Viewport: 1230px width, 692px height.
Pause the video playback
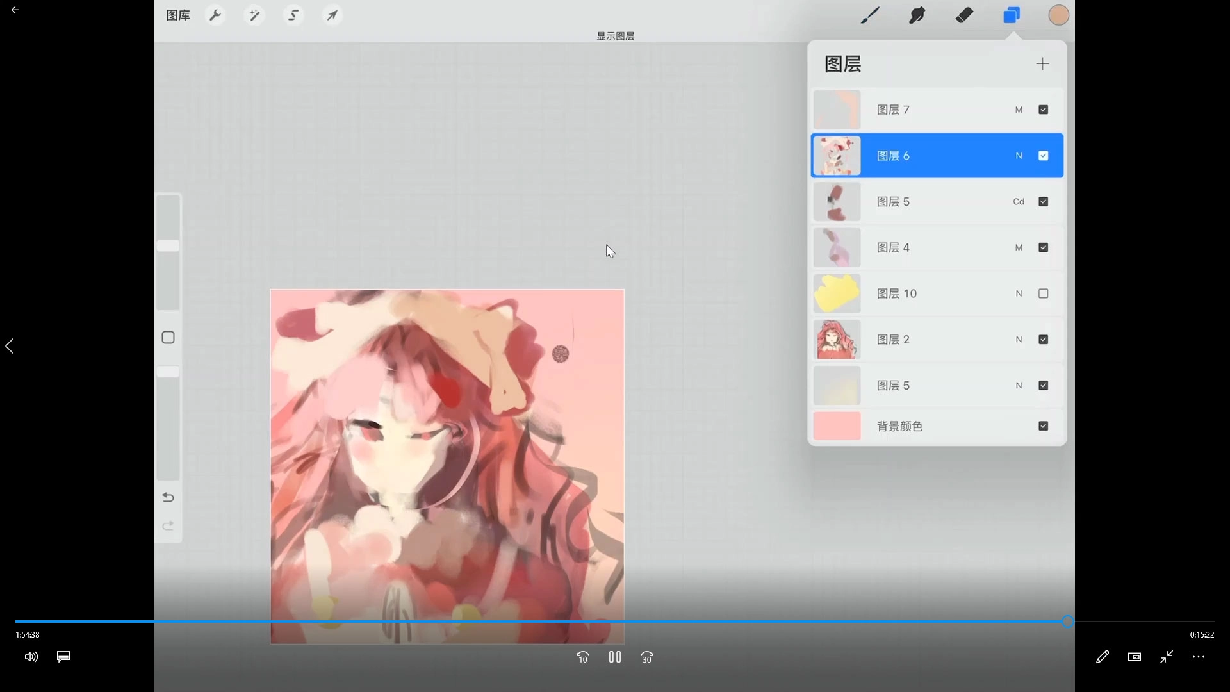[614, 657]
